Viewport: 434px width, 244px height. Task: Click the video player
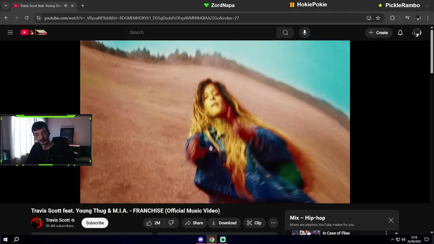tap(215, 122)
